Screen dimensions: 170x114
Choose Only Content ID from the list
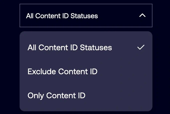point(56,95)
